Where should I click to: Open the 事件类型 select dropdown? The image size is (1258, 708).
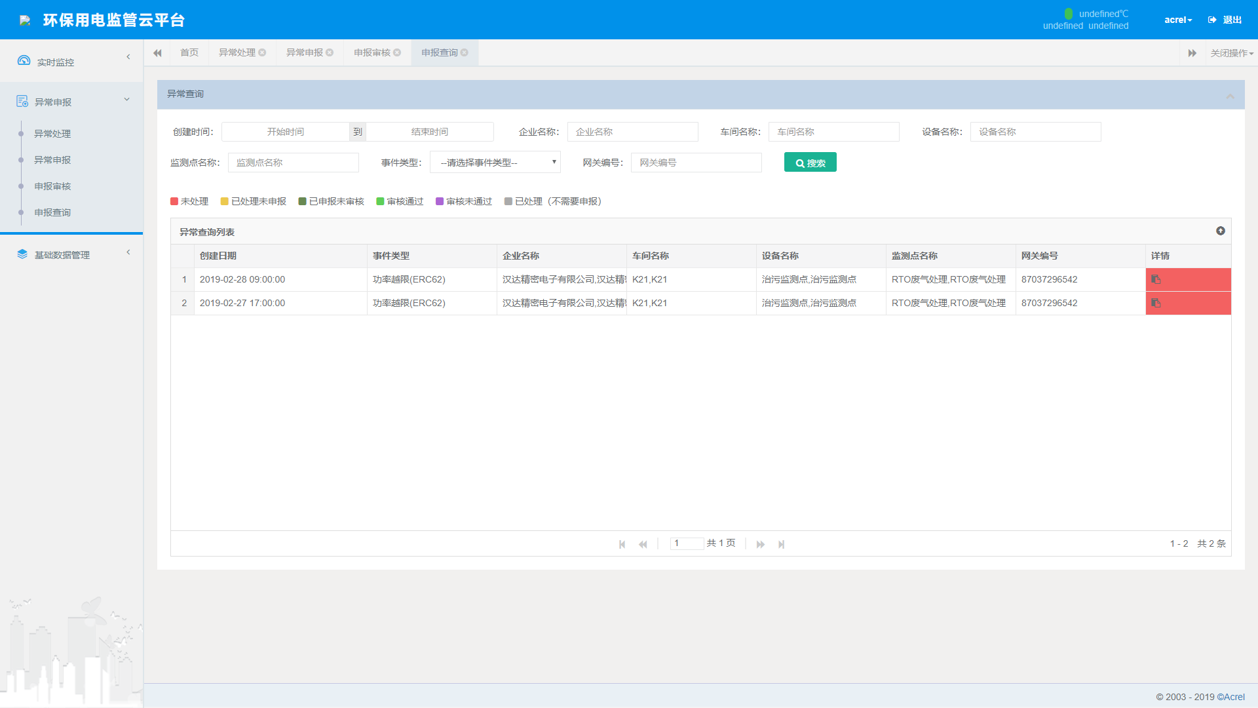(495, 163)
